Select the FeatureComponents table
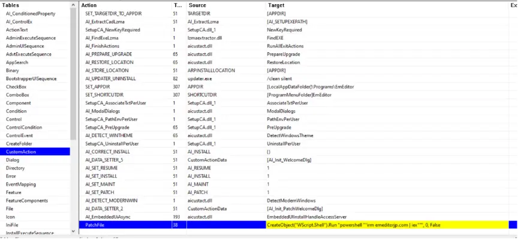This screenshot has width=518, height=239. [27, 201]
